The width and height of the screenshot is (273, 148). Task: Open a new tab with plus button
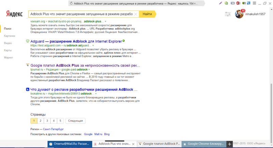229,144
